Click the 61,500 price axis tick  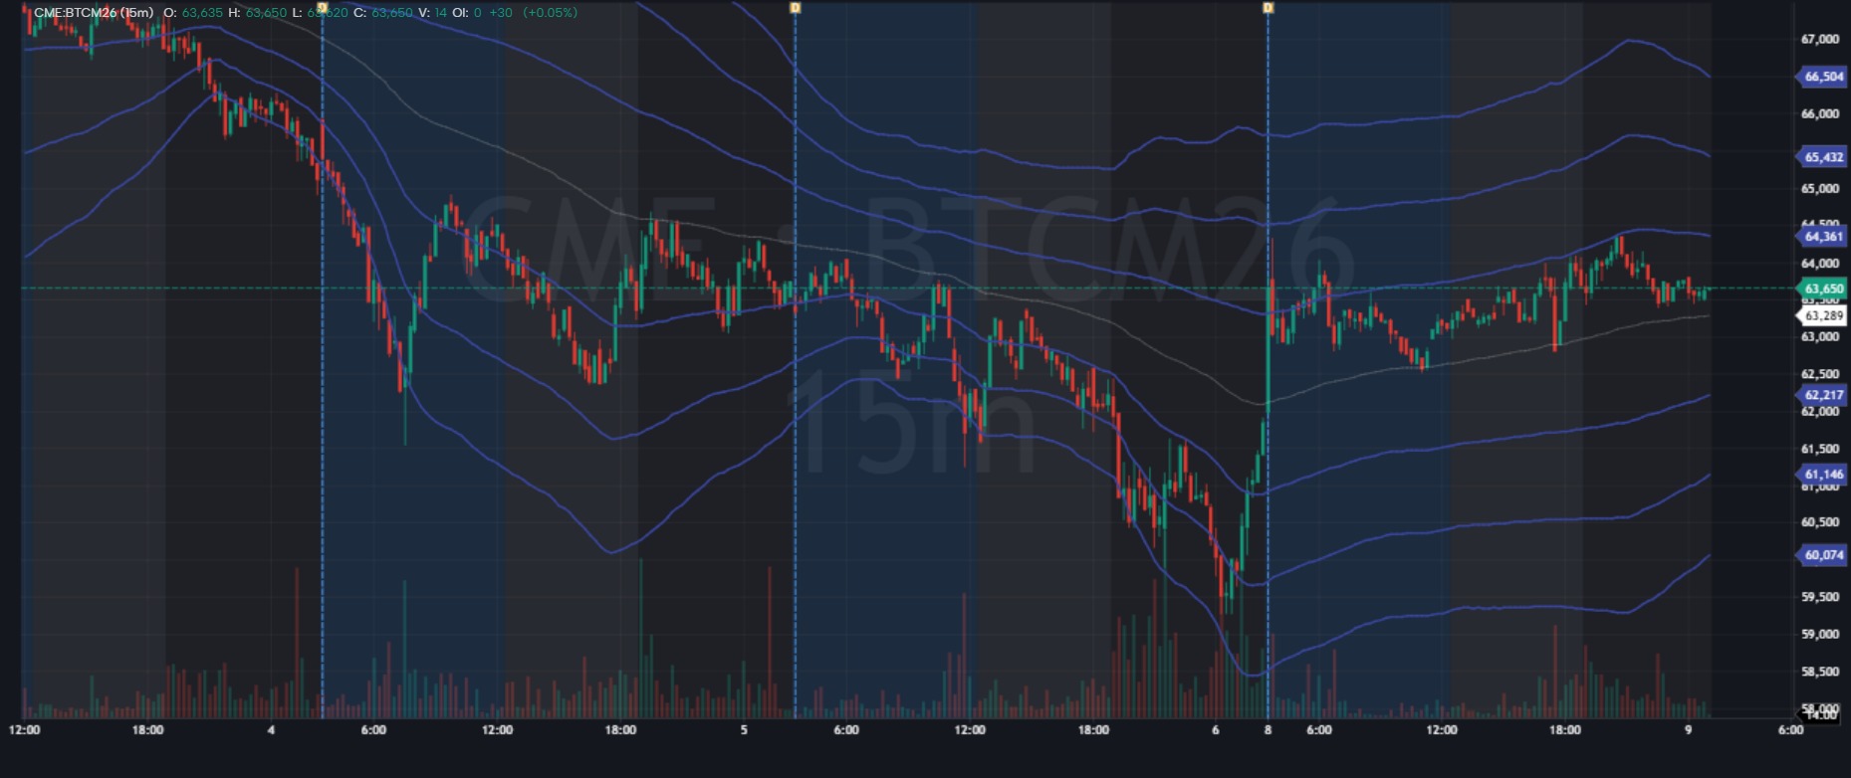tap(1820, 450)
